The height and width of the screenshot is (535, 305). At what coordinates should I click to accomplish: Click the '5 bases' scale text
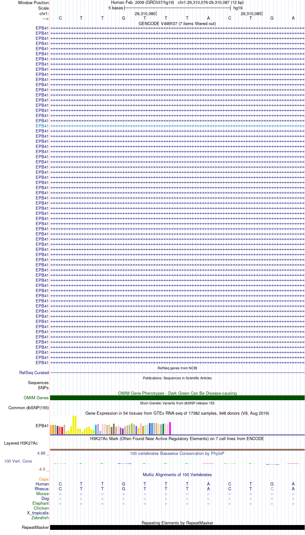click(x=116, y=8)
